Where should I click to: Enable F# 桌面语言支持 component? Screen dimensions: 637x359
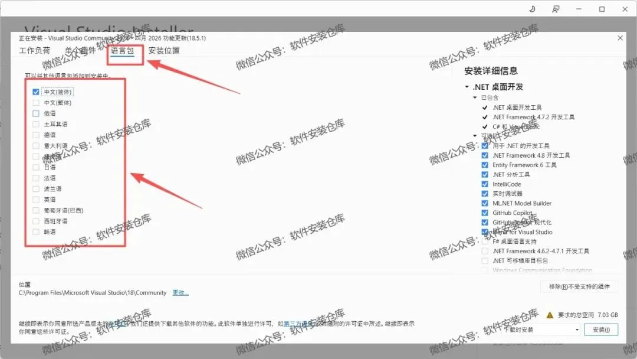coord(485,241)
